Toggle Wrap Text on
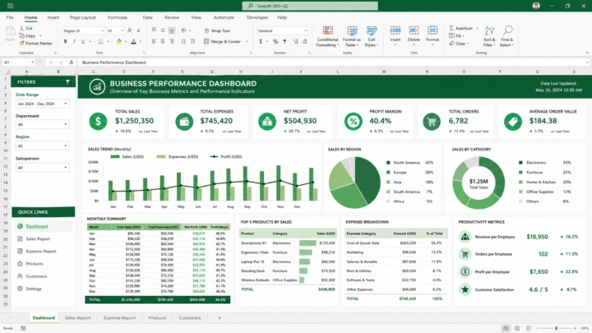The image size is (592, 333). coord(217,31)
